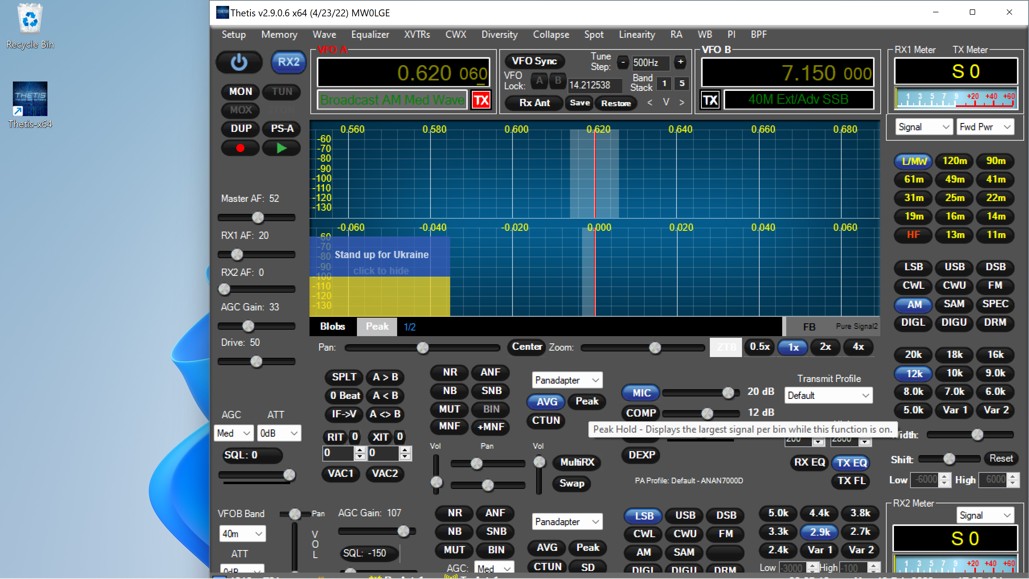Image resolution: width=1029 pixels, height=579 pixels.
Task: Open the Transmit Profile Default dropdown
Action: (x=828, y=396)
